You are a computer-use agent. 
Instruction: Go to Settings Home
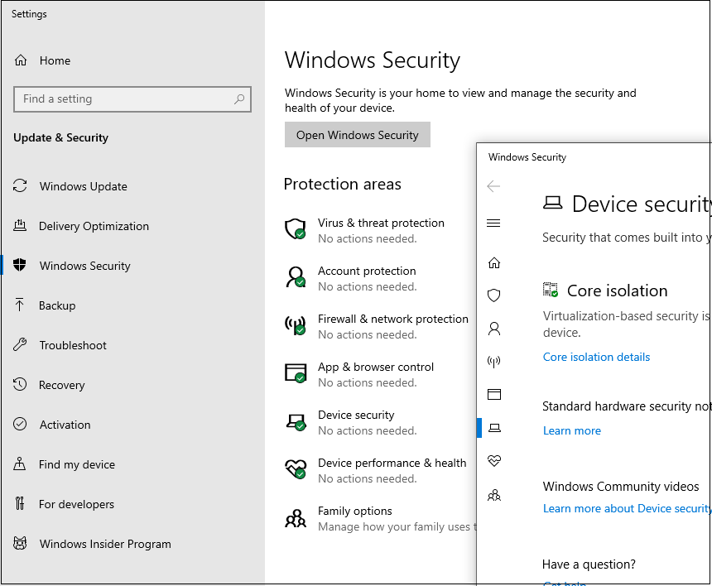(55, 60)
